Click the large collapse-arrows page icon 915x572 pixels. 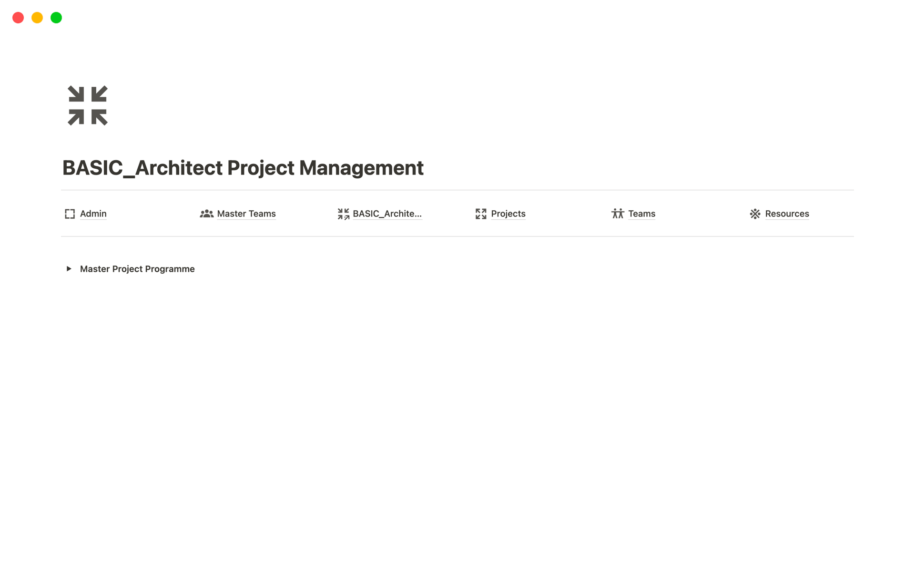tap(88, 105)
